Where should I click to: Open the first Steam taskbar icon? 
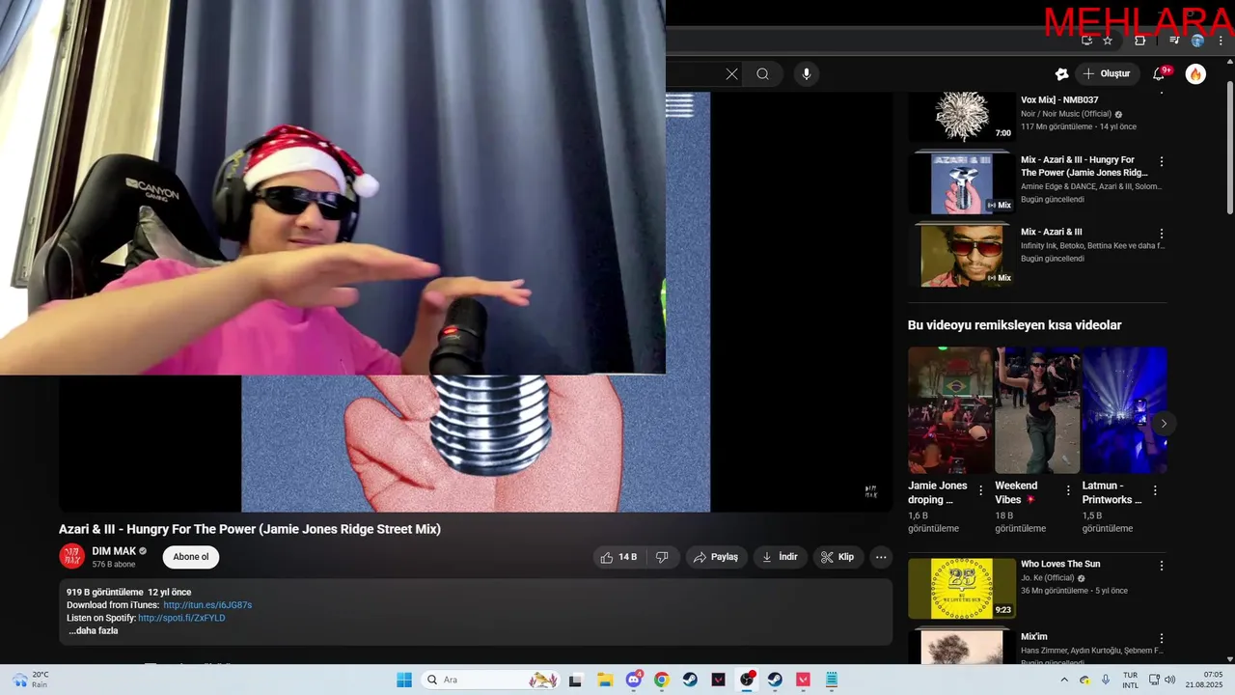click(x=690, y=680)
